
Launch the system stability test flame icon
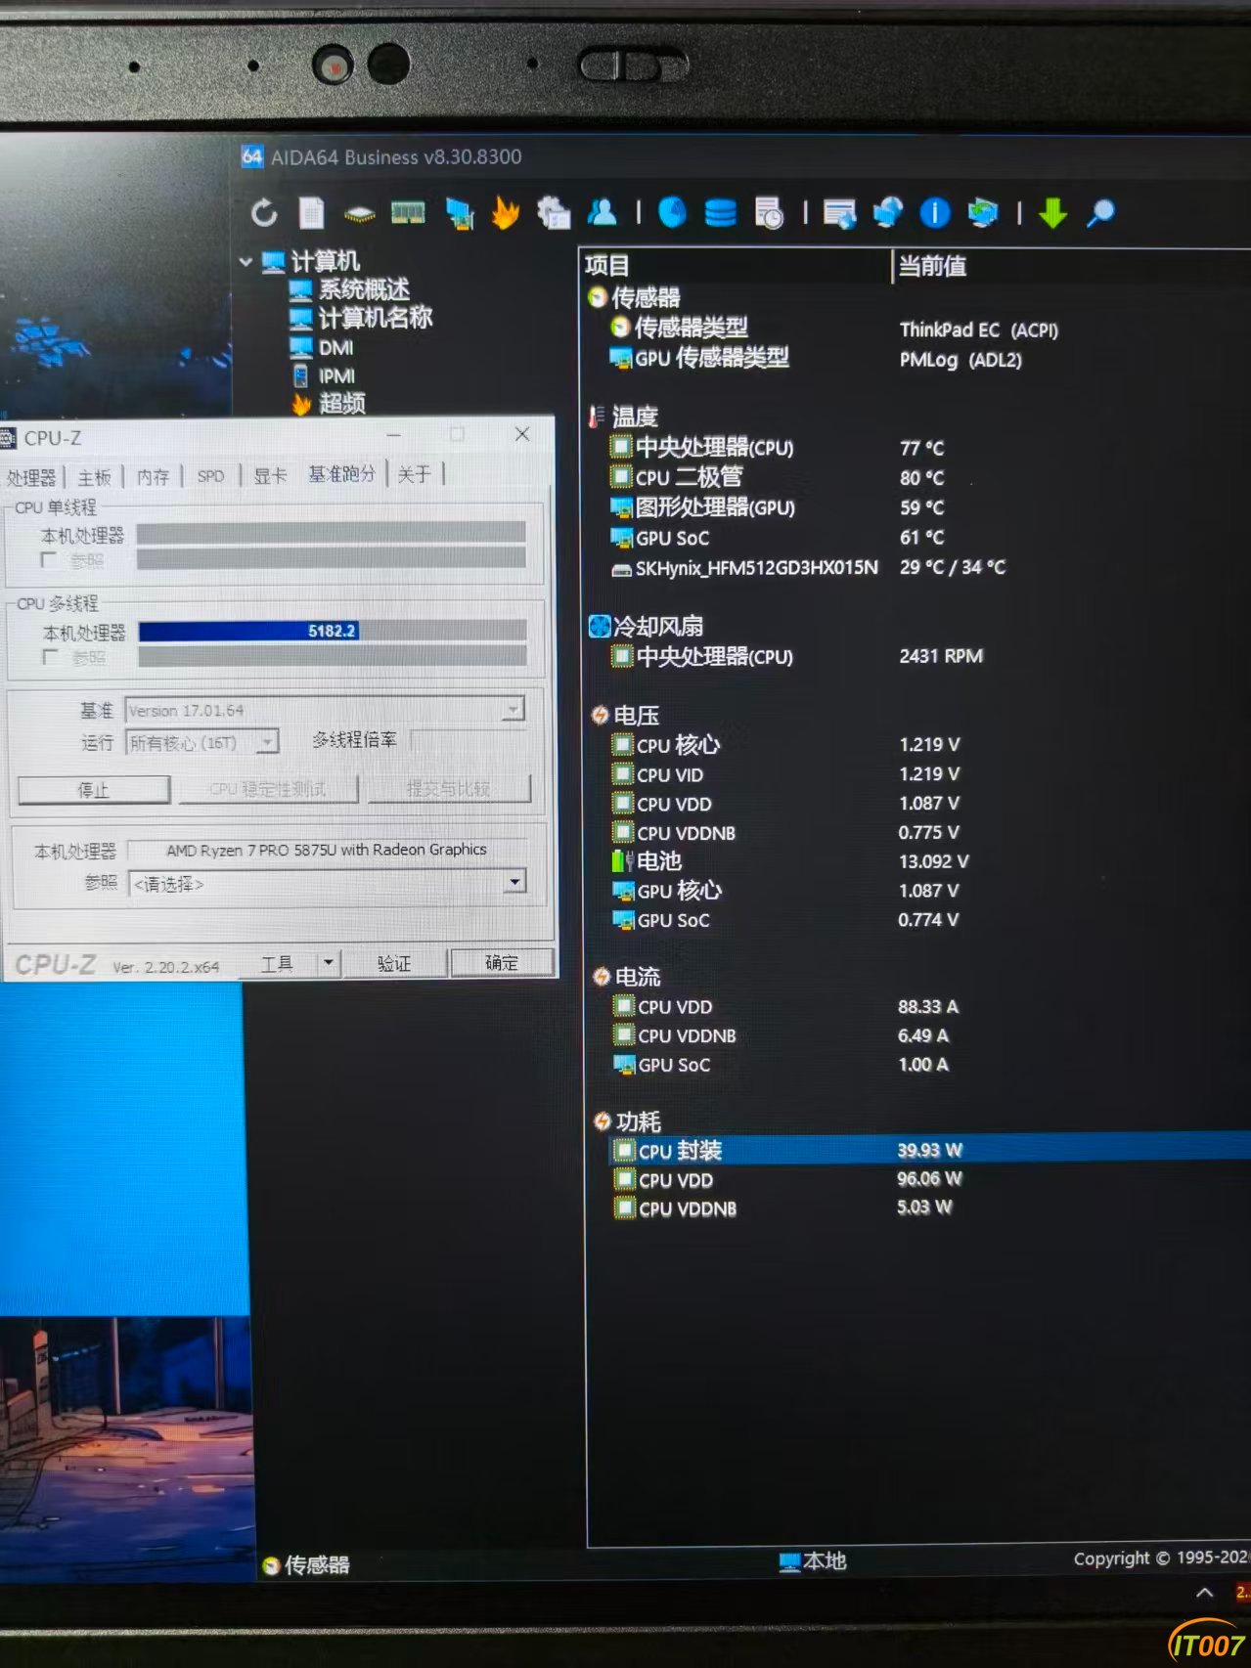pos(506,212)
